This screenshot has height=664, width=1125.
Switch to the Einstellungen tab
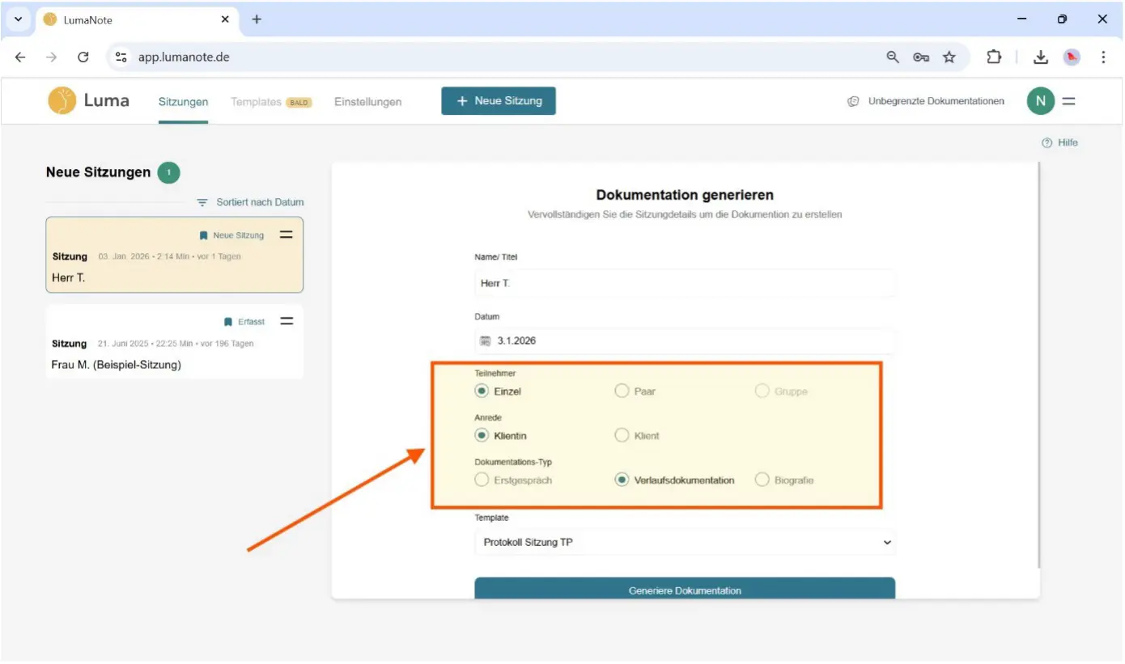click(367, 102)
